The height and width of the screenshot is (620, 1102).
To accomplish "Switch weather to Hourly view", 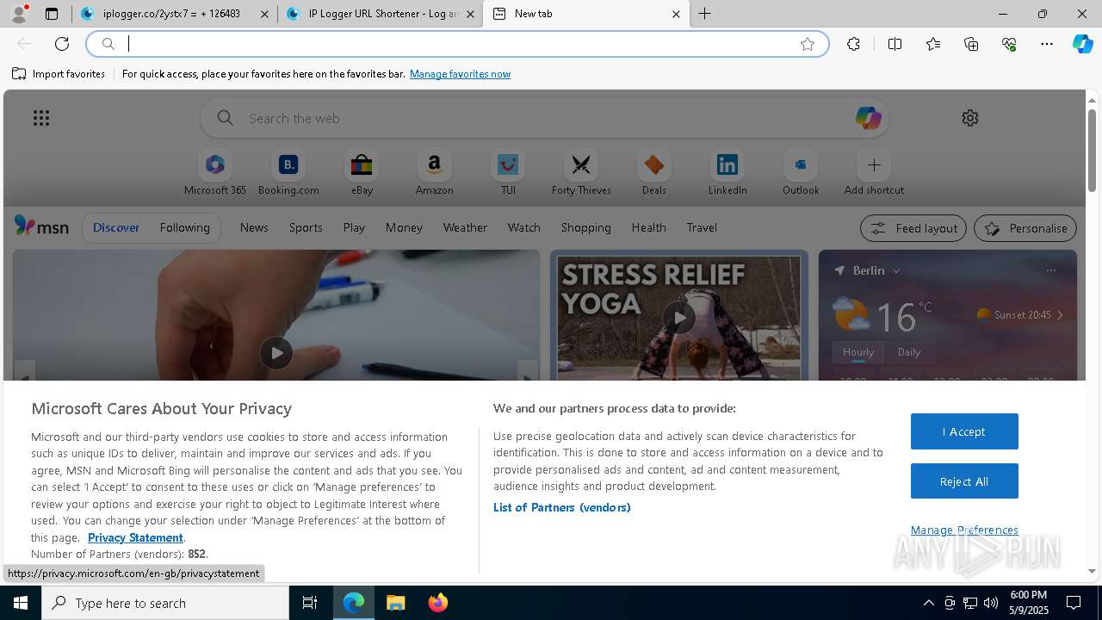I will click(x=858, y=351).
